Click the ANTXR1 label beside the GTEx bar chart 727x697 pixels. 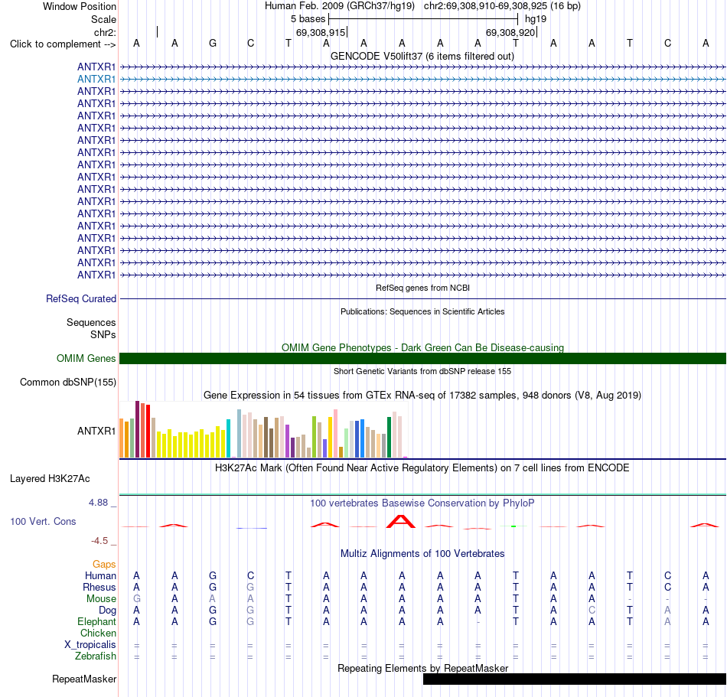click(96, 431)
